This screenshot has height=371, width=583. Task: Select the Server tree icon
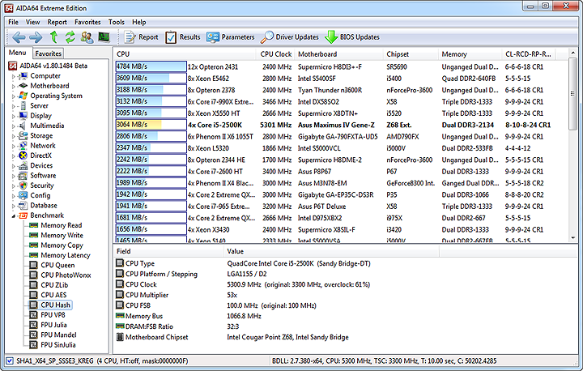point(23,105)
